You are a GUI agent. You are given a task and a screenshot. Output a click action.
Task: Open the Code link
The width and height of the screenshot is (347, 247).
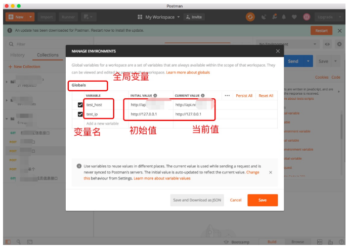point(336,77)
